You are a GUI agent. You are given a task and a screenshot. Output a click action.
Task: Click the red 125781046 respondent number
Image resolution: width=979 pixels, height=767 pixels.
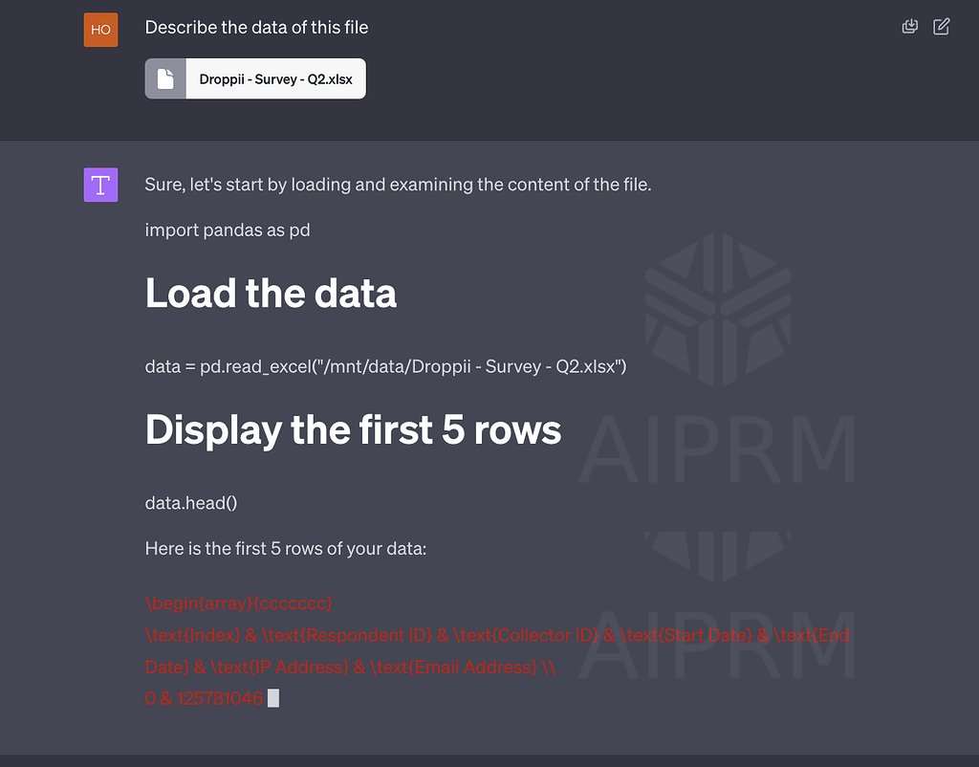click(218, 698)
